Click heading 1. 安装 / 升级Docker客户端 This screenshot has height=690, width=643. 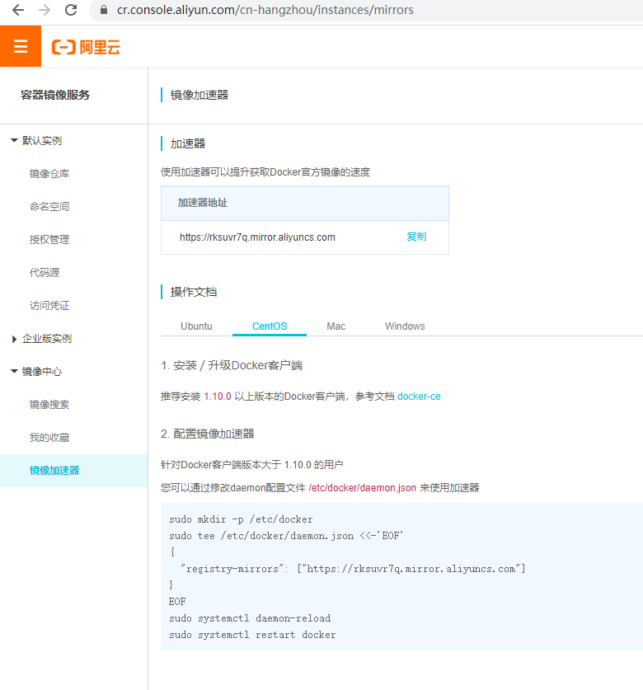pos(232,366)
